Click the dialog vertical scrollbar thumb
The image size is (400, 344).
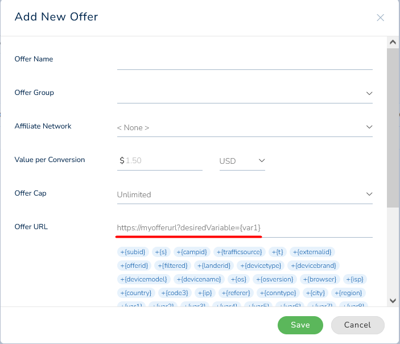click(x=393, y=127)
